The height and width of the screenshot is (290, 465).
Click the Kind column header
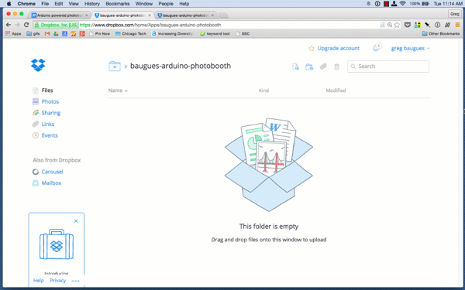tap(263, 90)
